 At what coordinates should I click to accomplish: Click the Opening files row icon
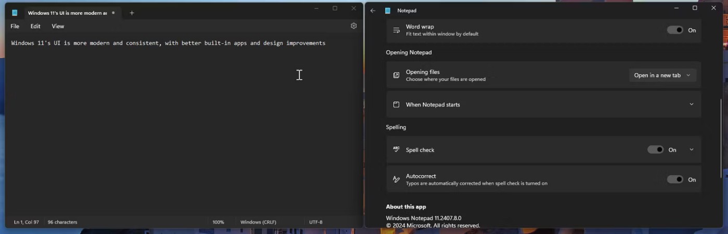(x=396, y=75)
